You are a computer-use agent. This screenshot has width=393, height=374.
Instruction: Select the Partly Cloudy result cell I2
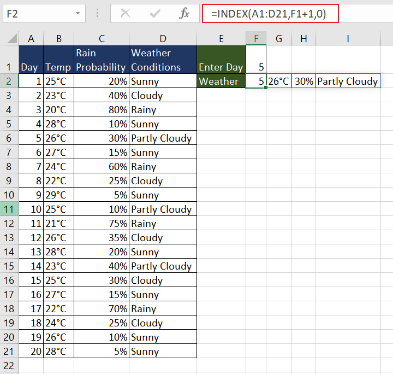348,81
